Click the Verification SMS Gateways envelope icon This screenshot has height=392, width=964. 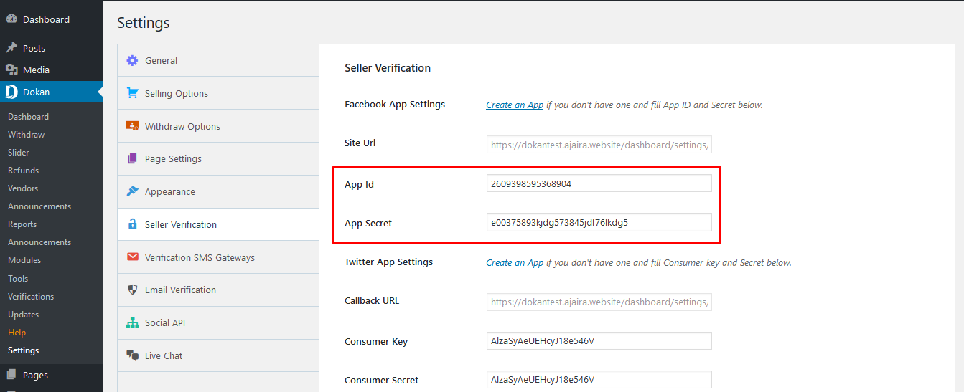[132, 257]
